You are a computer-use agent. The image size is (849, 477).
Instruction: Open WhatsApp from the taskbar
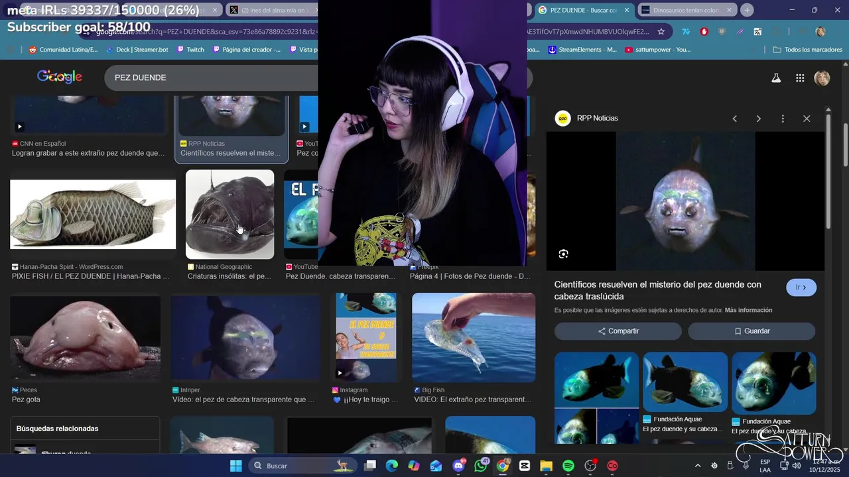tap(480, 466)
